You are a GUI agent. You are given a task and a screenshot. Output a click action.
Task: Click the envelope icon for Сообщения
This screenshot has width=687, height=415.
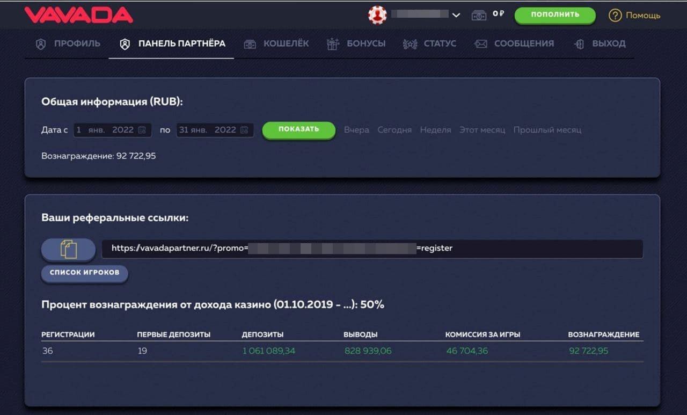[480, 44]
